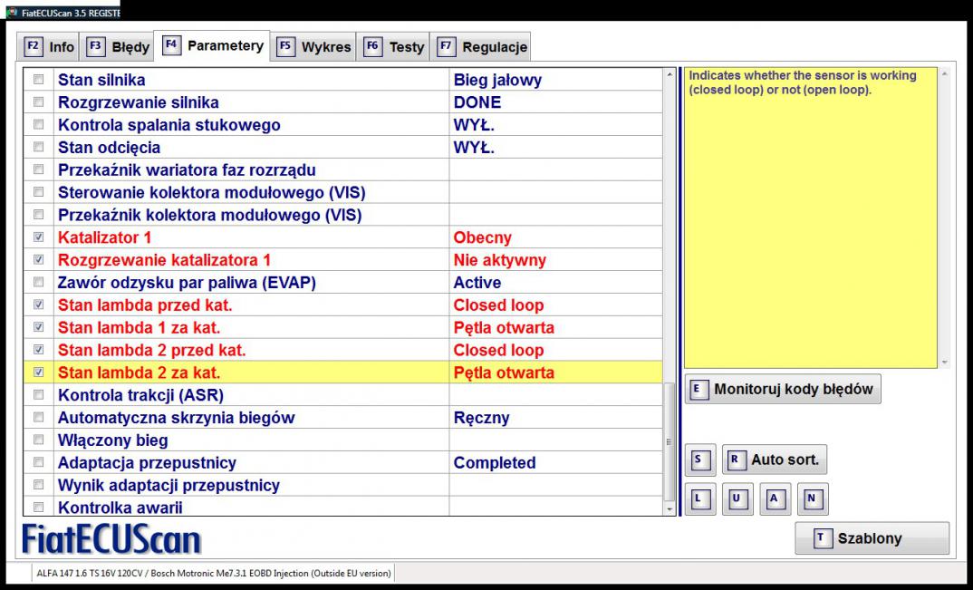Click parameter list scroll-up arrow
The image size is (973, 590).
pyautogui.click(x=670, y=75)
